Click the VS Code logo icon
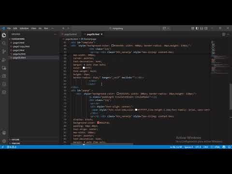232x174 pixels. click(3, 29)
